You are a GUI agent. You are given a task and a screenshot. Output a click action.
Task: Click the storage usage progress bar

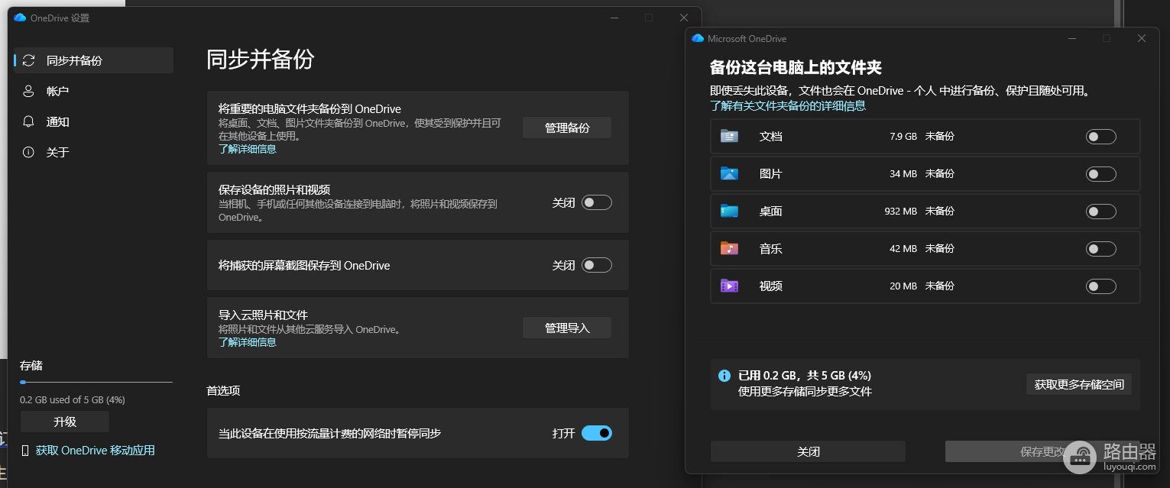point(96,382)
